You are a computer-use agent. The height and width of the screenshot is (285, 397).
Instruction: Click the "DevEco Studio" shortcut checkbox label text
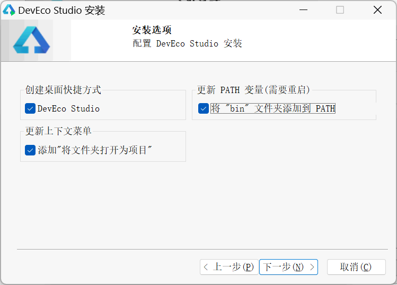tap(68, 108)
